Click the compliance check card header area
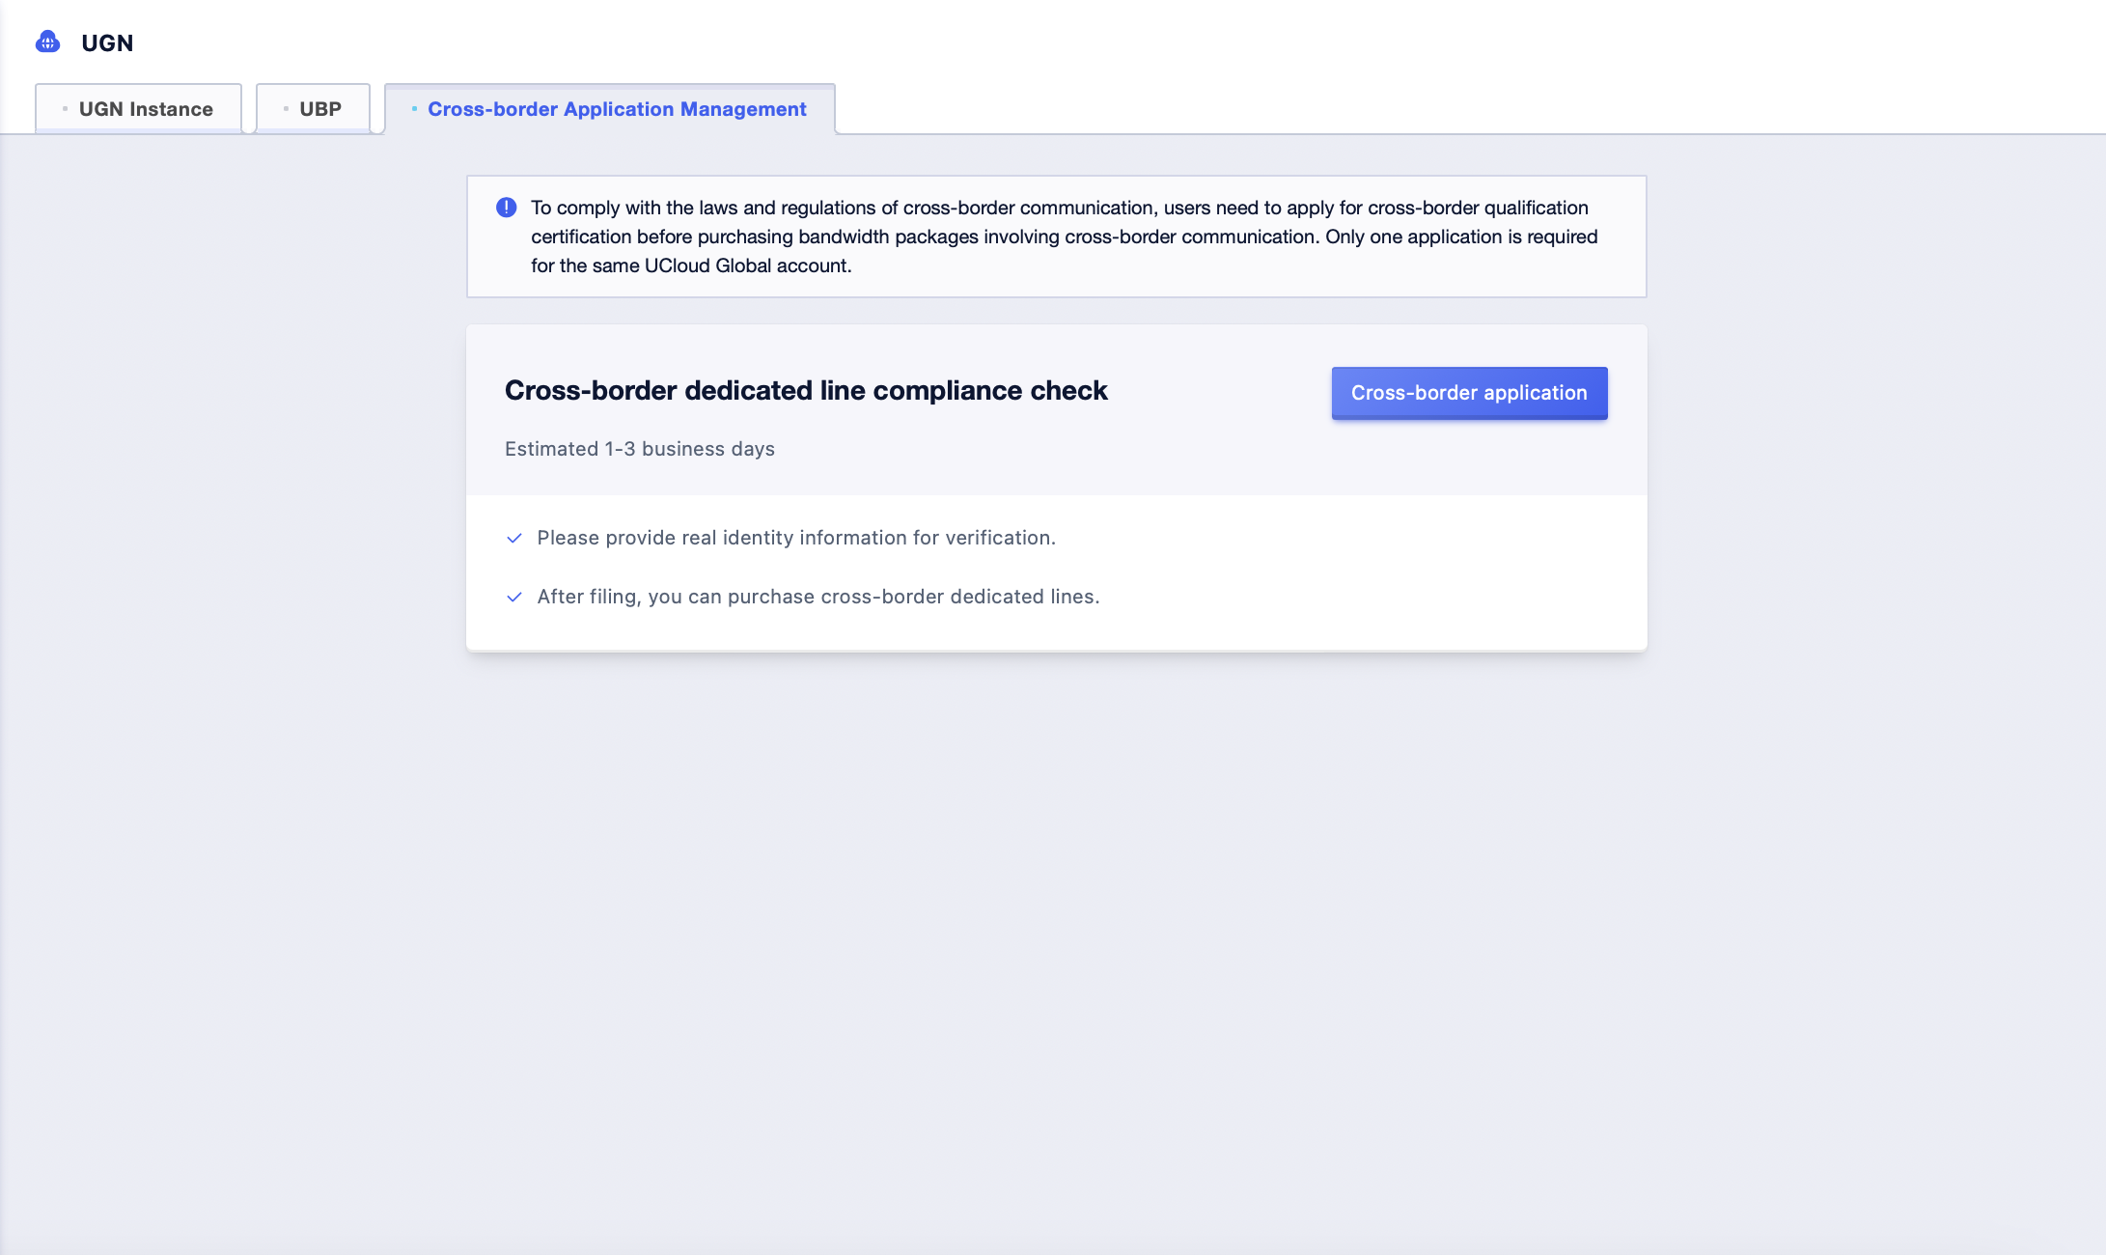This screenshot has width=2106, height=1255. pos(1056,410)
